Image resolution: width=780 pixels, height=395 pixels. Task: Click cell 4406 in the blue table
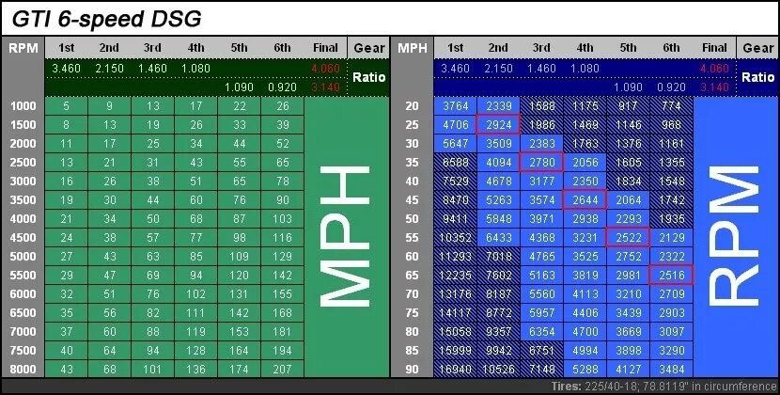tap(585, 313)
